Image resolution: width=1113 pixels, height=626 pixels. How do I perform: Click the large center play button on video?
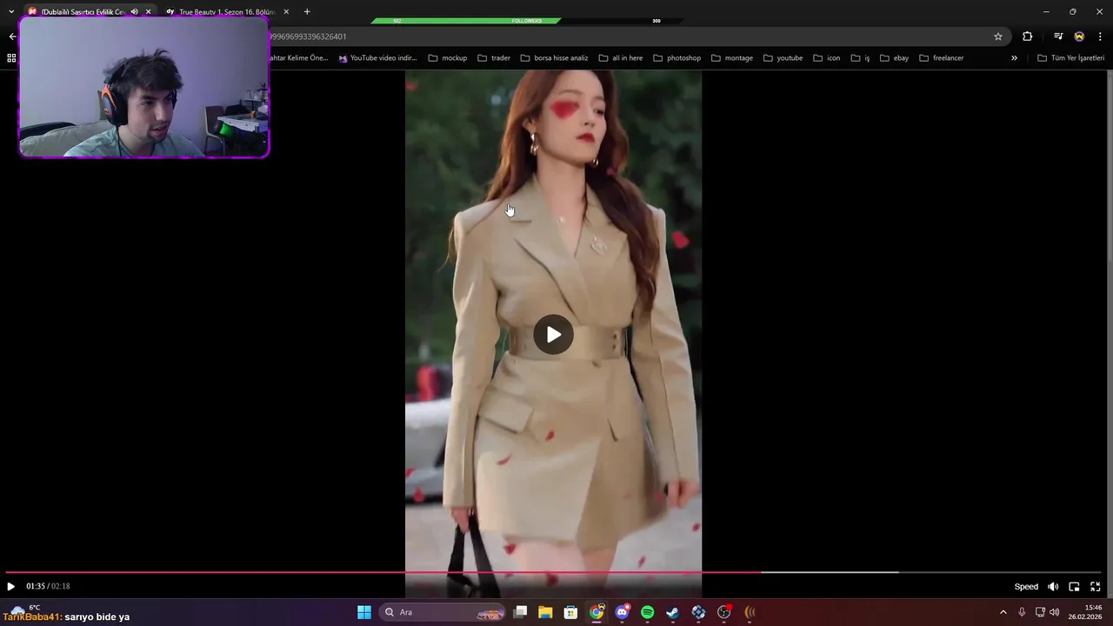553,335
